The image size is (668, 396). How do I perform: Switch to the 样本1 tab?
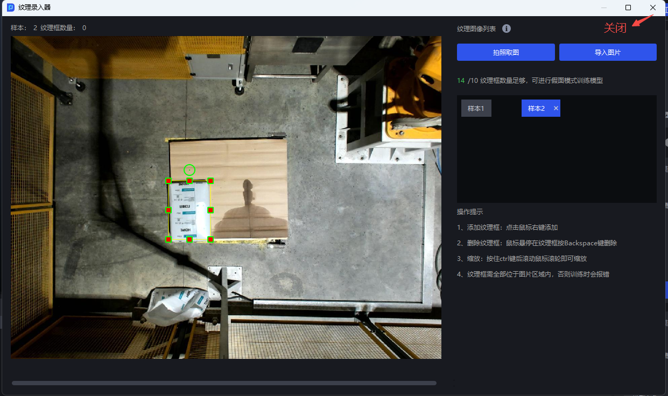[476, 108]
